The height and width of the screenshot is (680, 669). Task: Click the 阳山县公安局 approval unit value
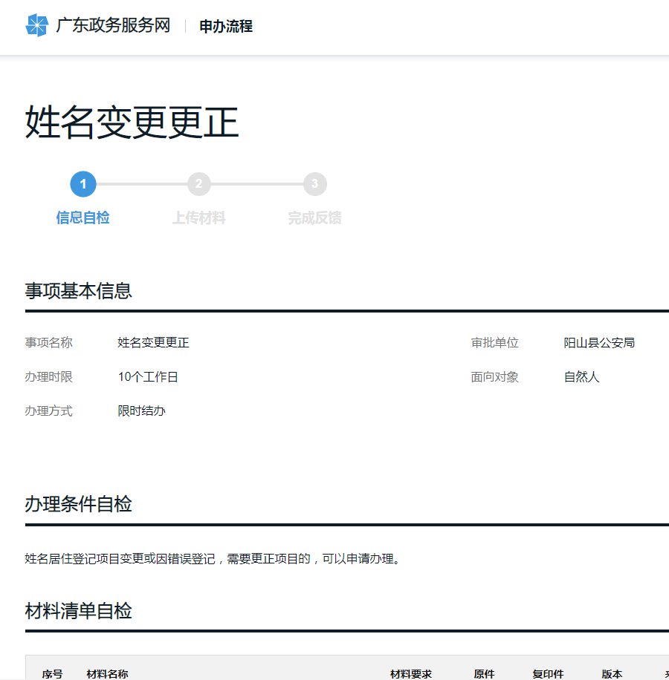click(x=599, y=343)
